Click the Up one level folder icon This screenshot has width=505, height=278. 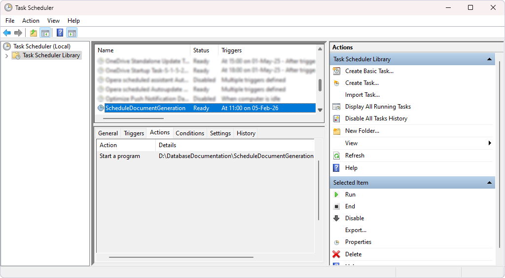(34, 33)
